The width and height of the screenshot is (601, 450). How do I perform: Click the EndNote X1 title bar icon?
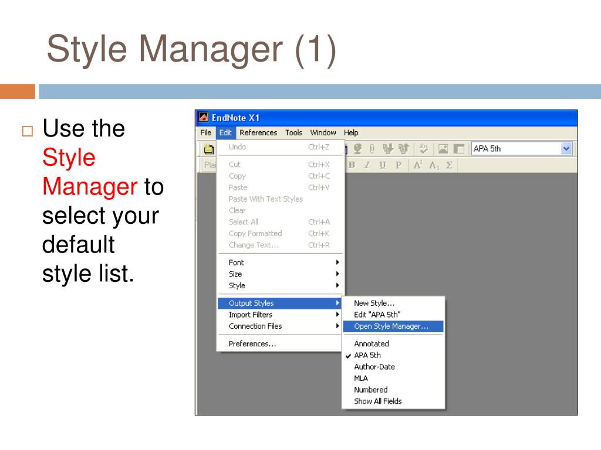(204, 117)
